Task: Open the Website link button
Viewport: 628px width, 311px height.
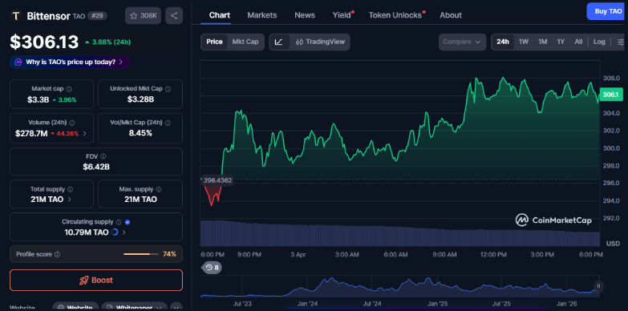Action: pos(75,308)
